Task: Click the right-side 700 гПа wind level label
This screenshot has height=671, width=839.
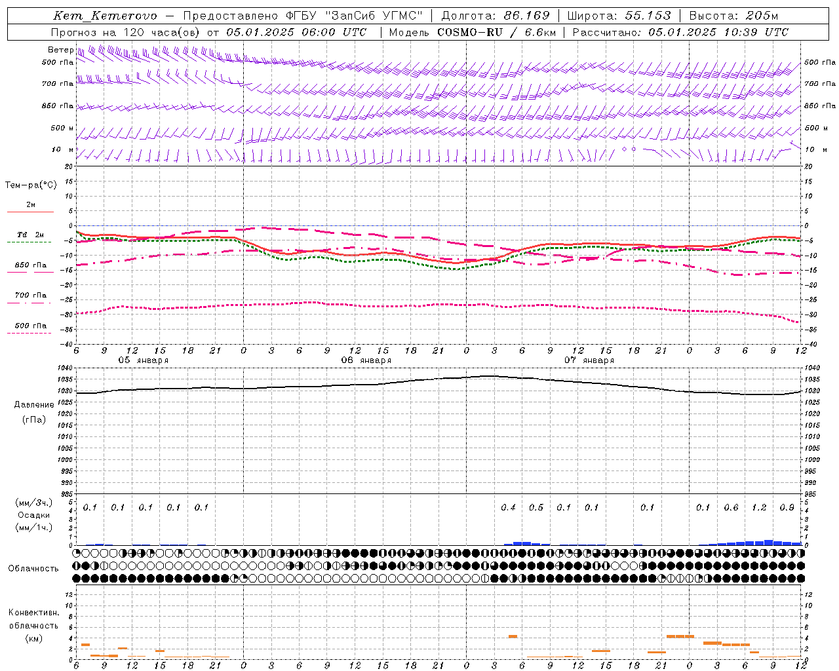Action: (820, 84)
